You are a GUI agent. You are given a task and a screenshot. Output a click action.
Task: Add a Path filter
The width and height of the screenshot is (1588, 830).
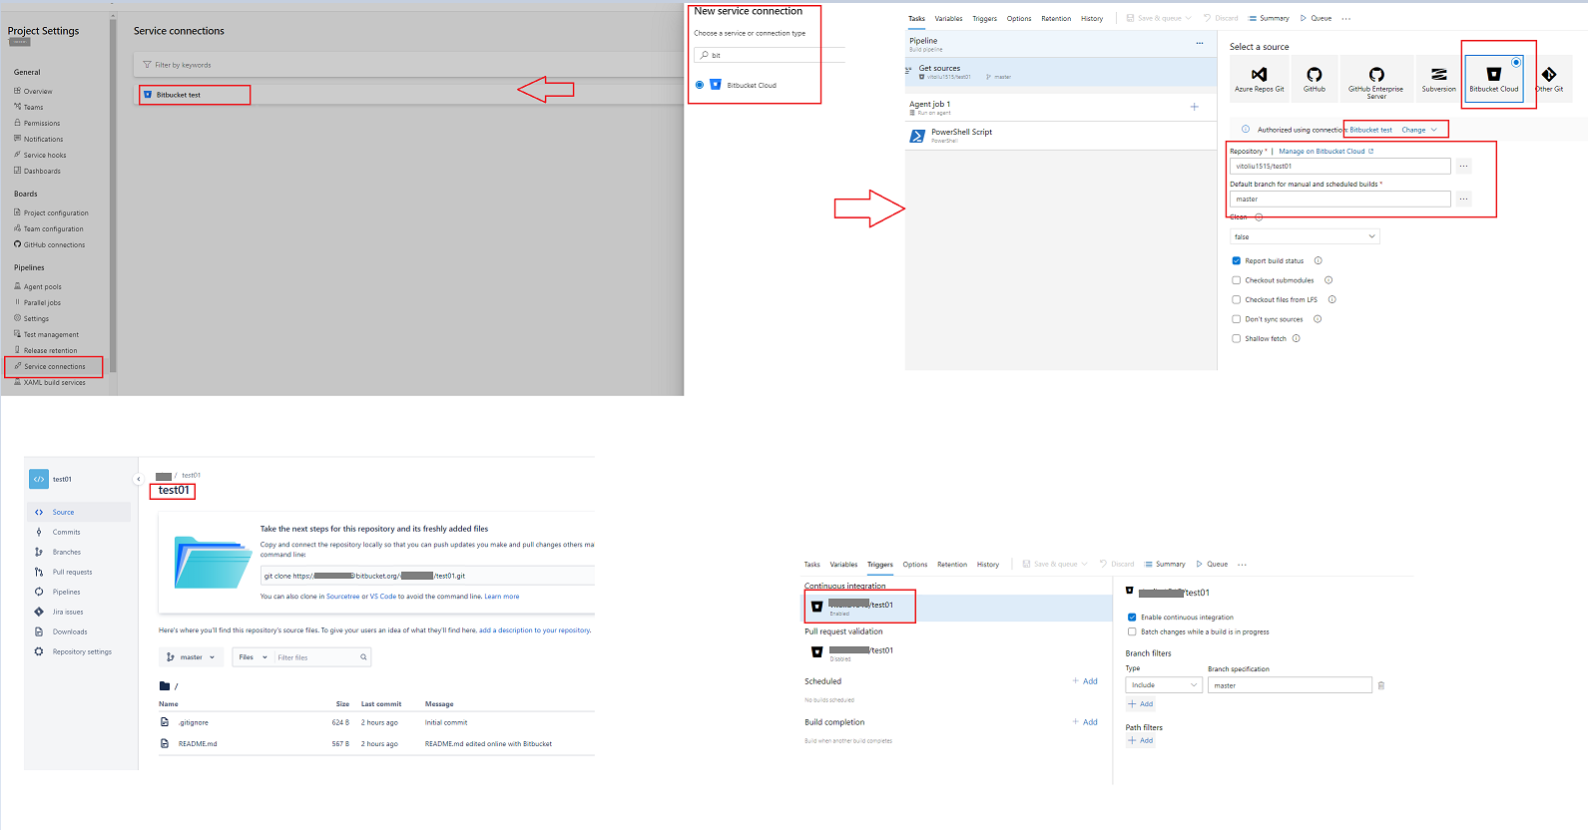pyautogui.click(x=1141, y=740)
